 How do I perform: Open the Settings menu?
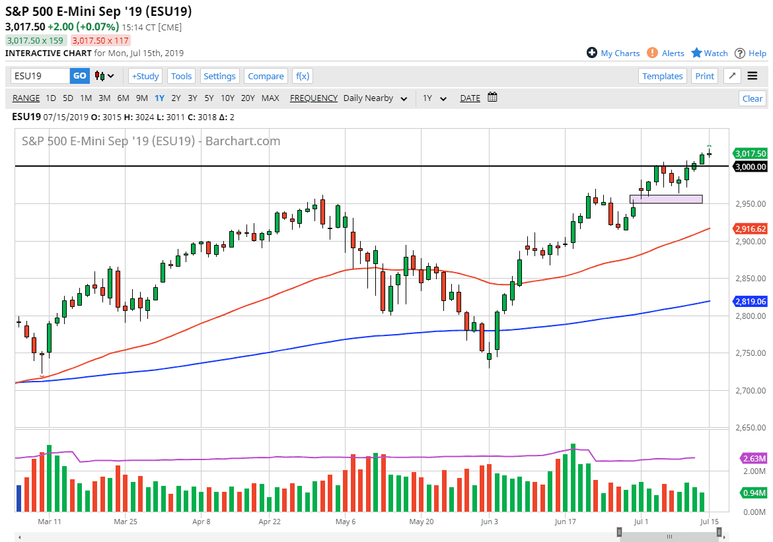click(x=220, y=76)
